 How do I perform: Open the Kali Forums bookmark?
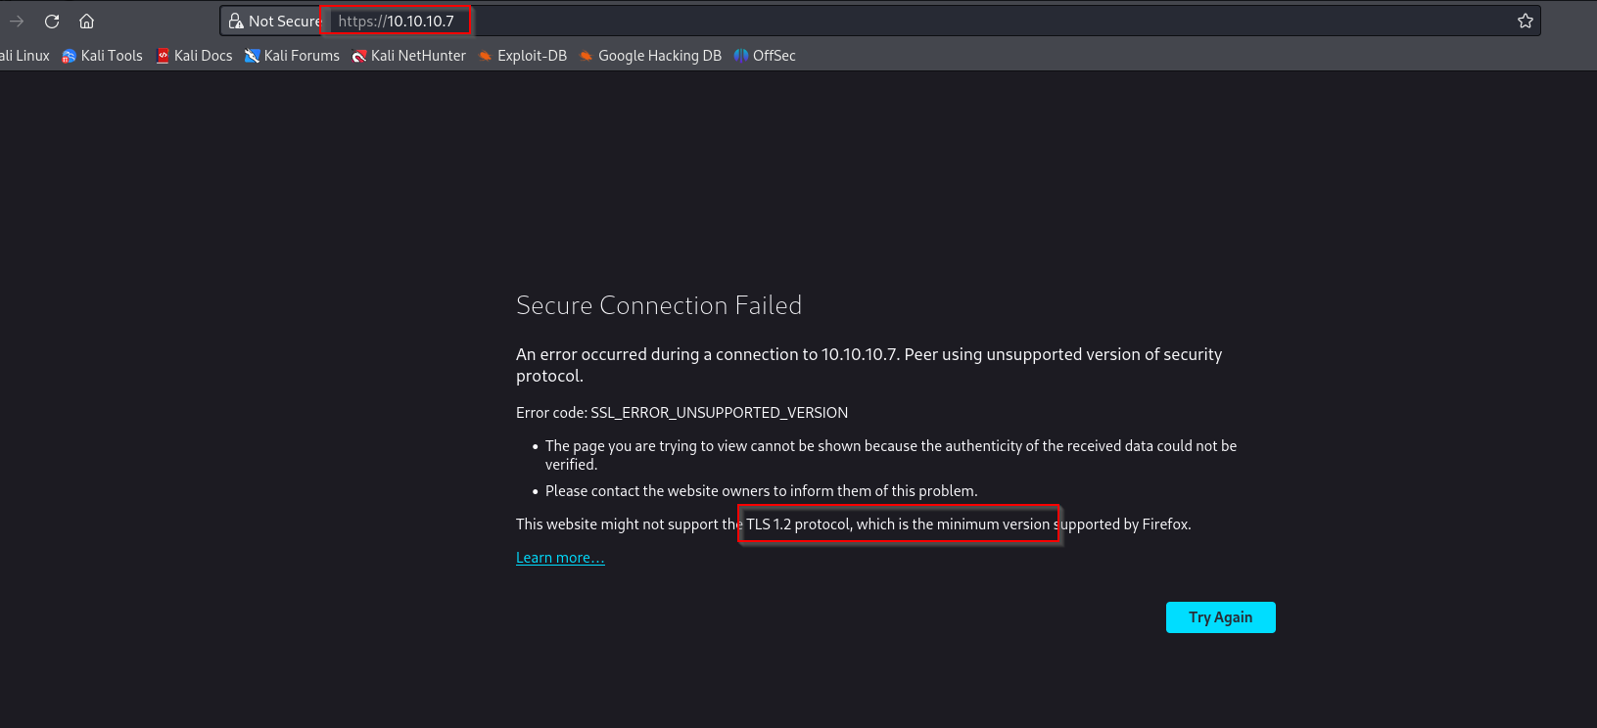click(292, 56)
